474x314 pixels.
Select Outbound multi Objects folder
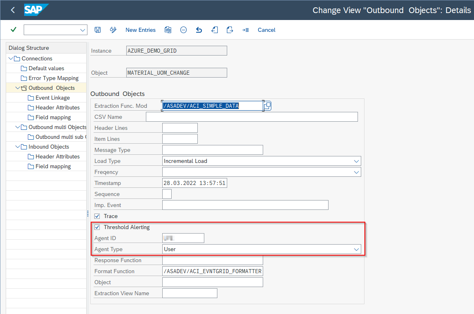57,127
